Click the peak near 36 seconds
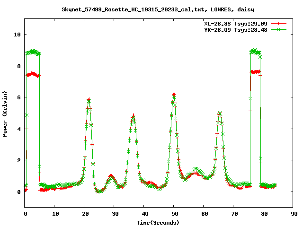The height and width of the screenshot is (227, 303). [134, 116]
